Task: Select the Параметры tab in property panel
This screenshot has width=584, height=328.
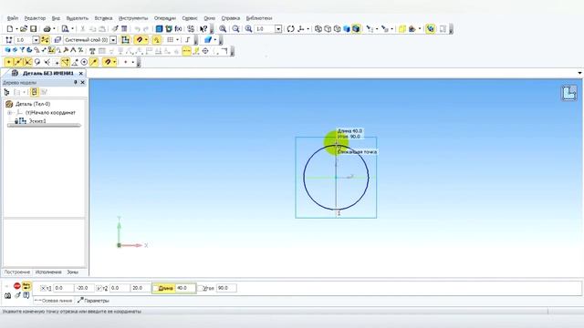Action: click(93, 301)
